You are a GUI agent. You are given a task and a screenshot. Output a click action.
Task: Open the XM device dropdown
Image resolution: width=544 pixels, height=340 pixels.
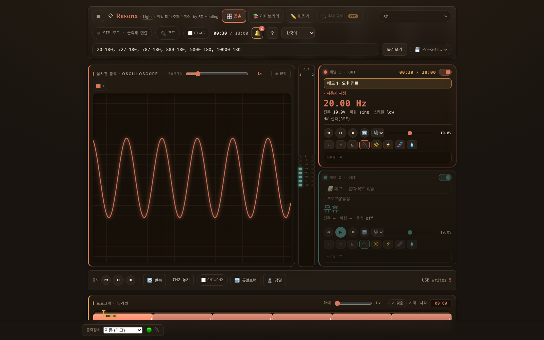(x=415, y=16)
